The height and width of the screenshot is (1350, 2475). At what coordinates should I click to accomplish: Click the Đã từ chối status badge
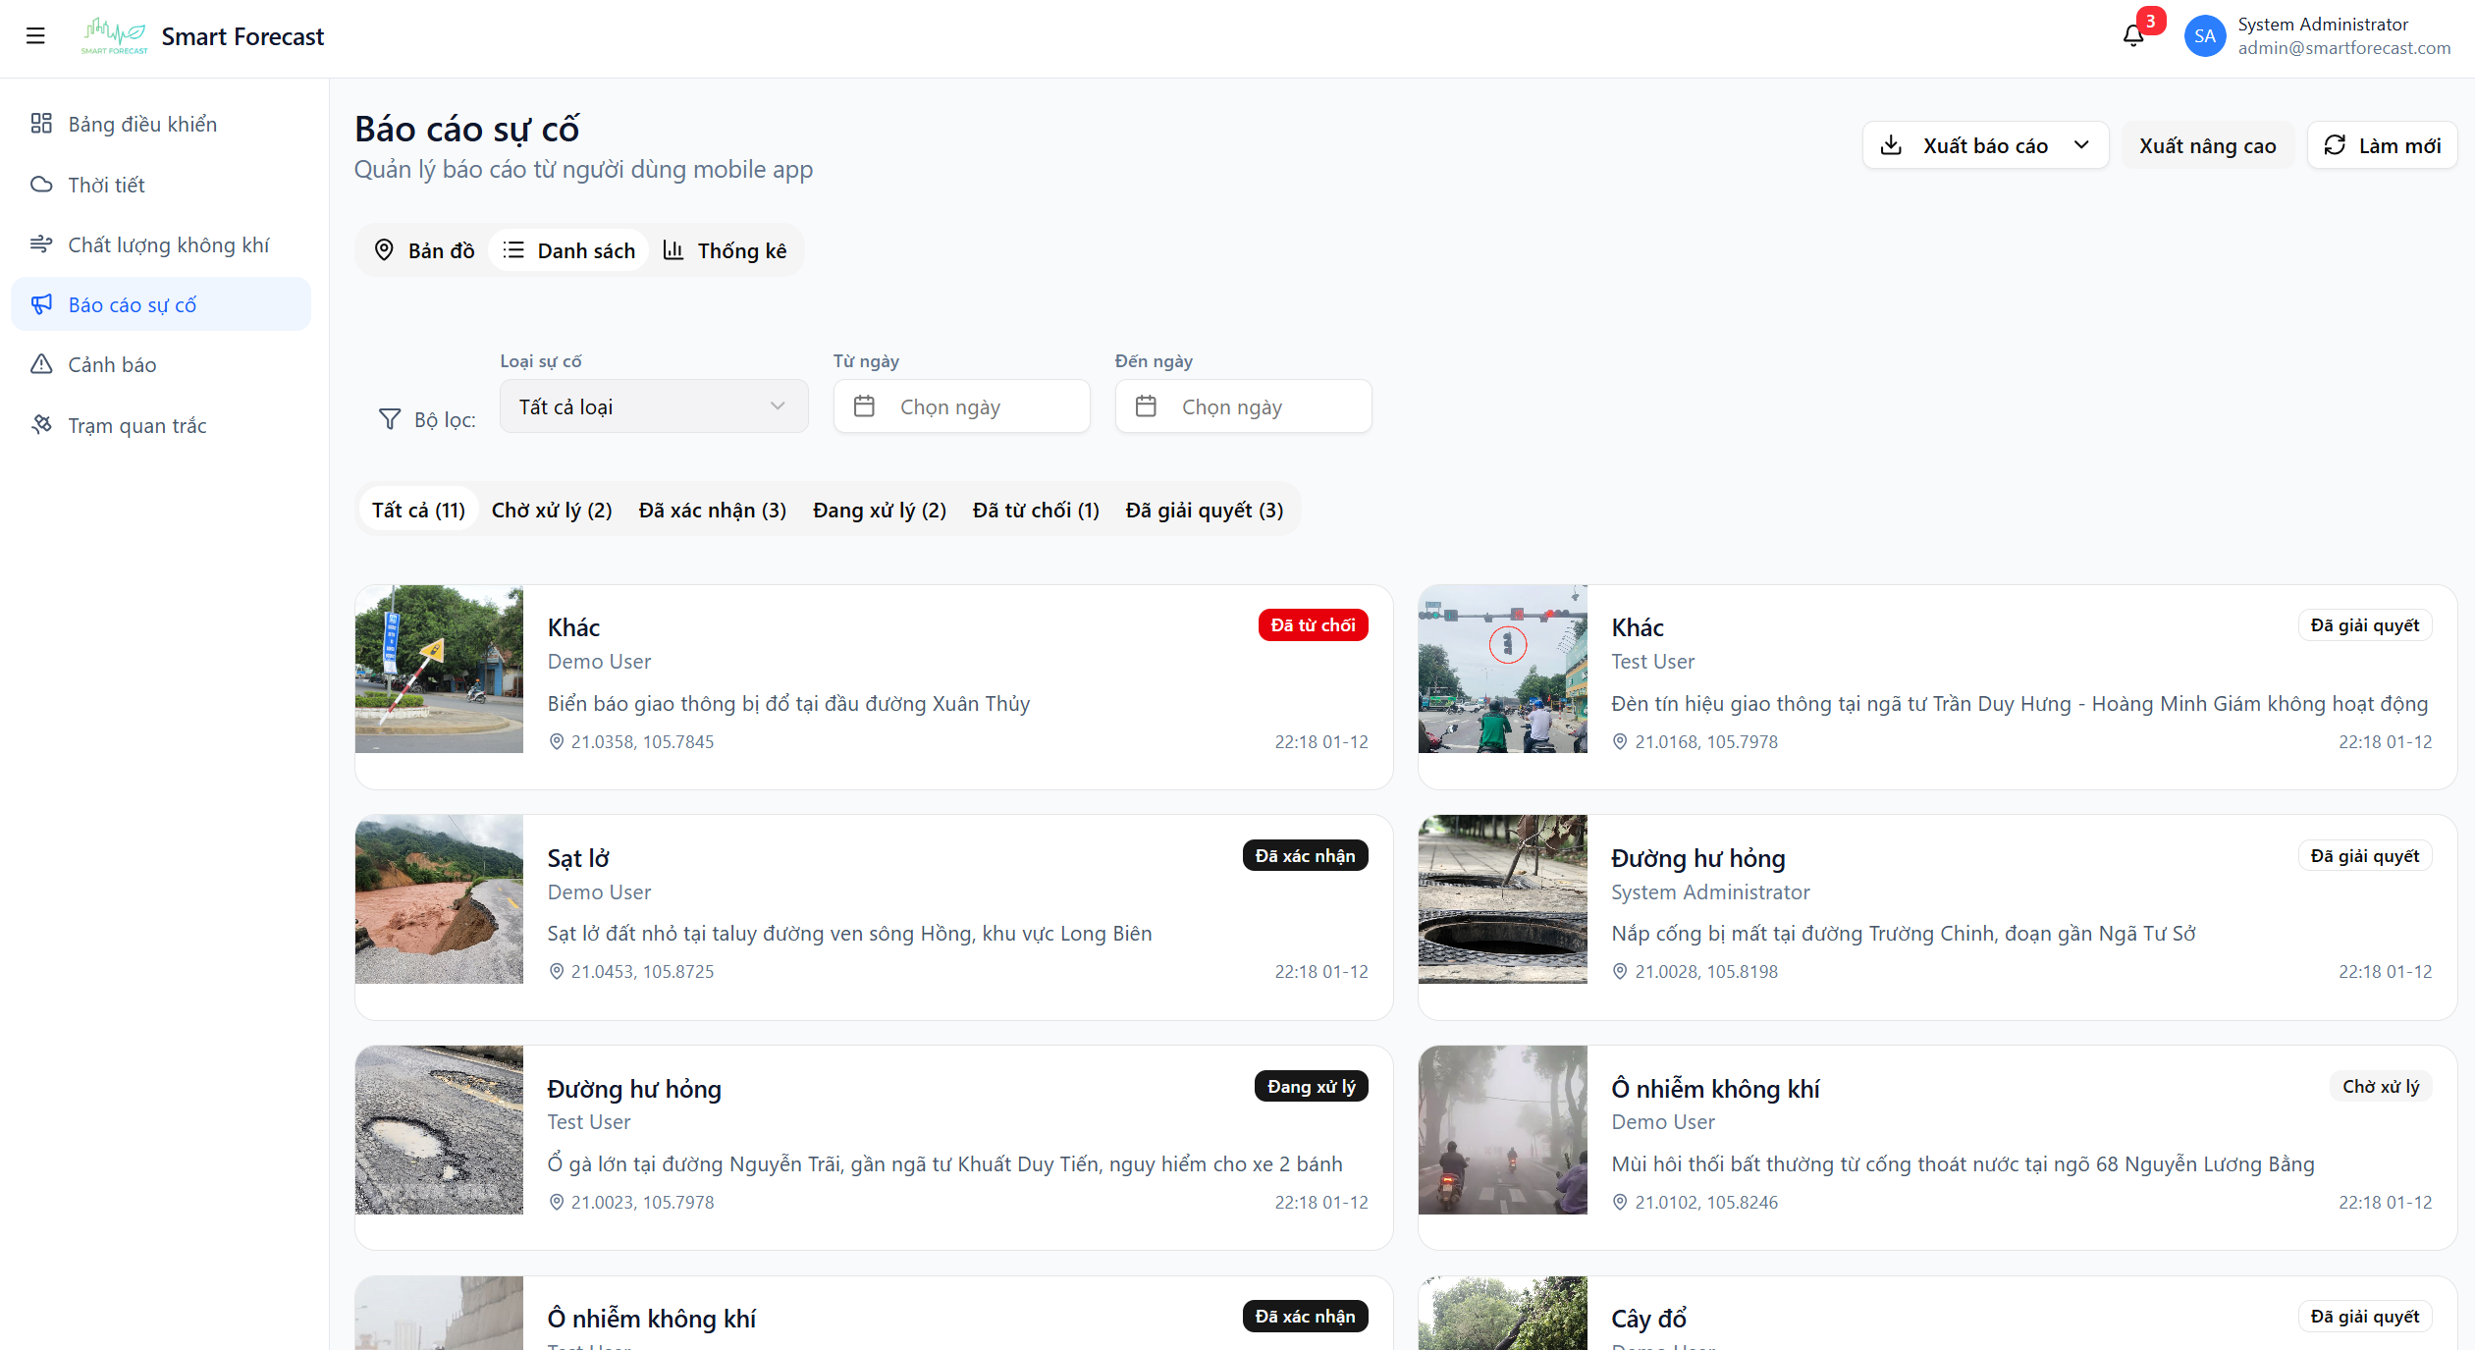[1312, 625]
